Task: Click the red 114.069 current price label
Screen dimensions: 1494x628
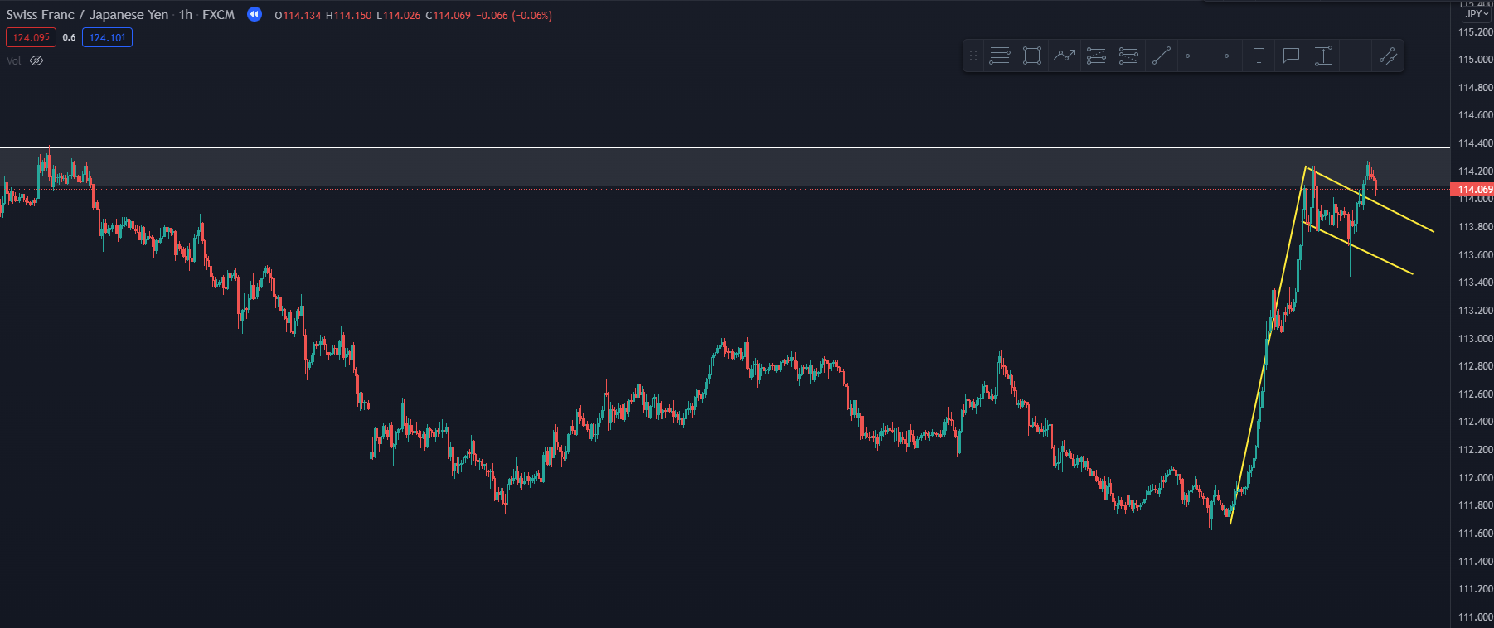Action: click(1474, 190)
